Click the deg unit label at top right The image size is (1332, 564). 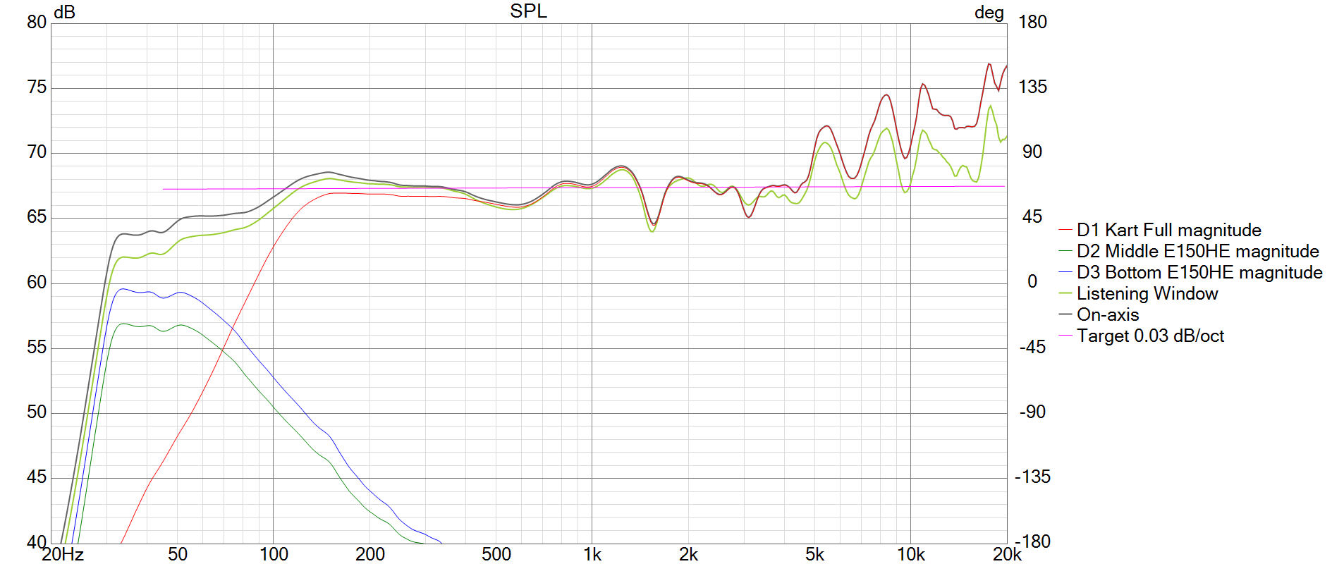point(989,12)
